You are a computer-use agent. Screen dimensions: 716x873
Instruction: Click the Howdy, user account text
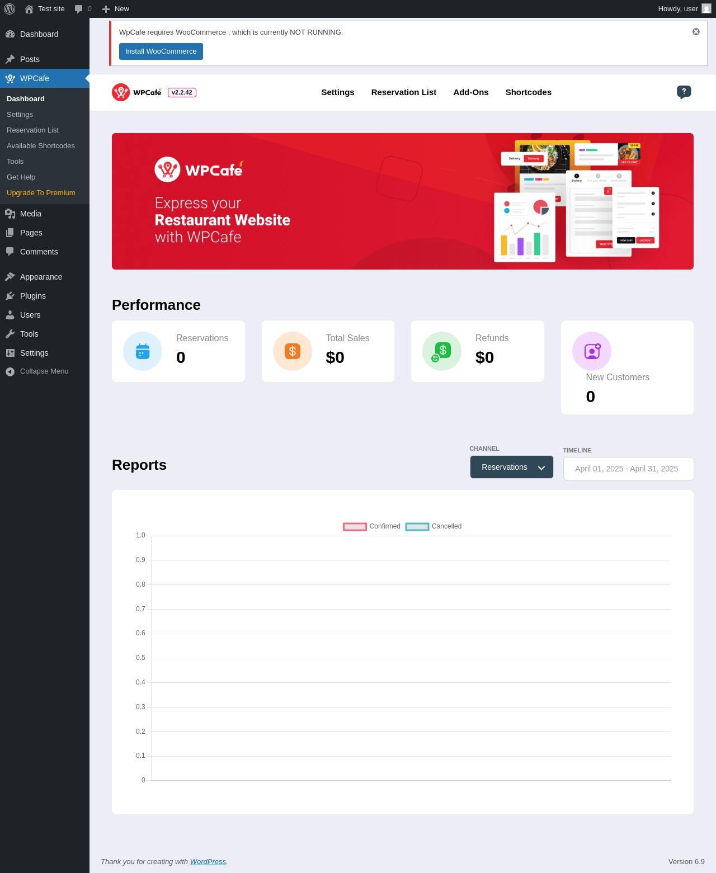678,9
